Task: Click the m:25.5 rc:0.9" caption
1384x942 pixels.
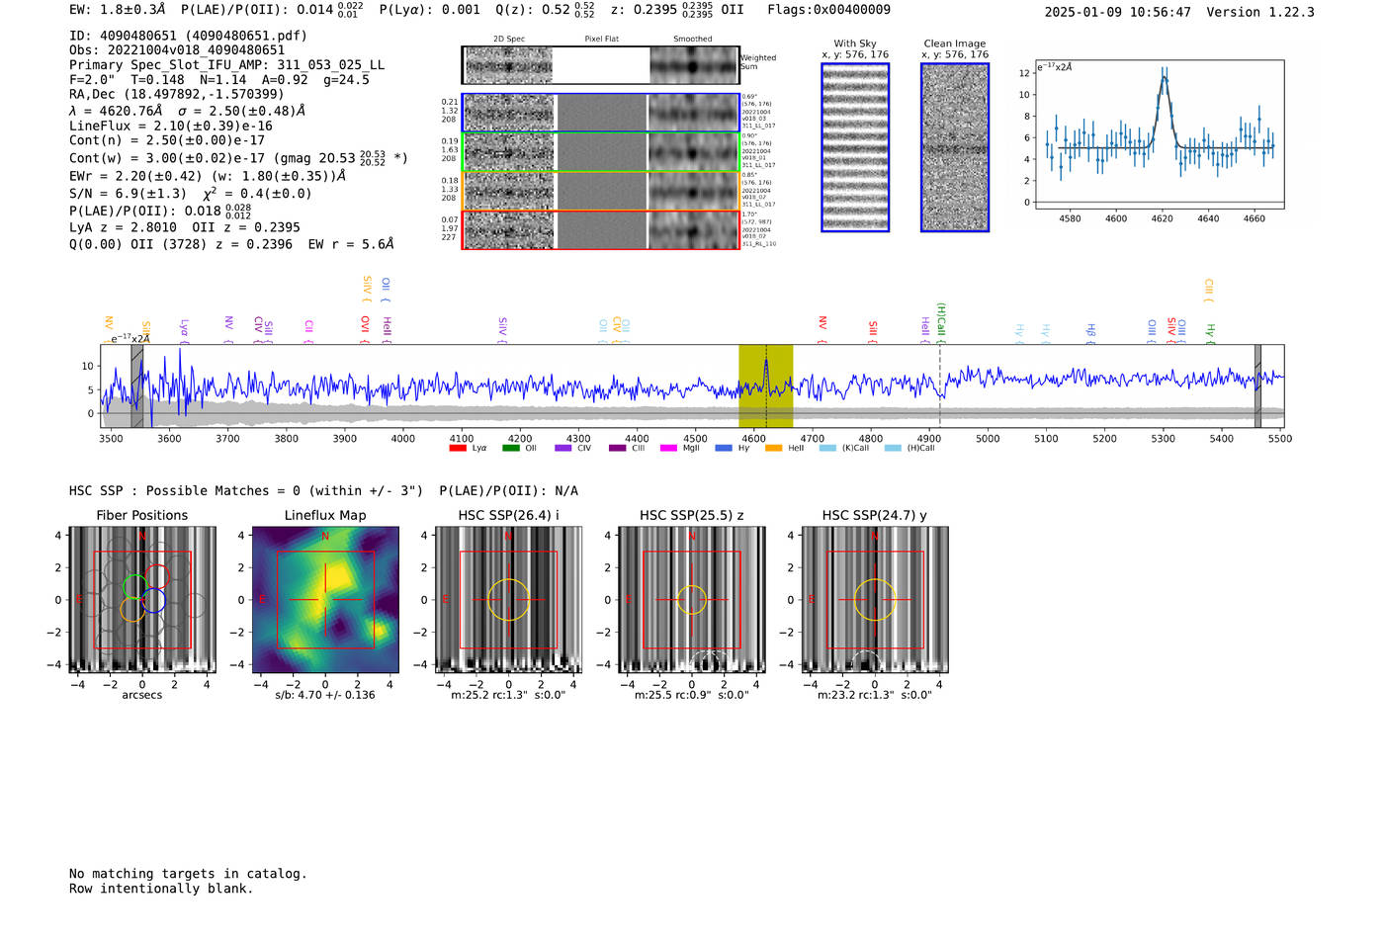Action: 692,695
